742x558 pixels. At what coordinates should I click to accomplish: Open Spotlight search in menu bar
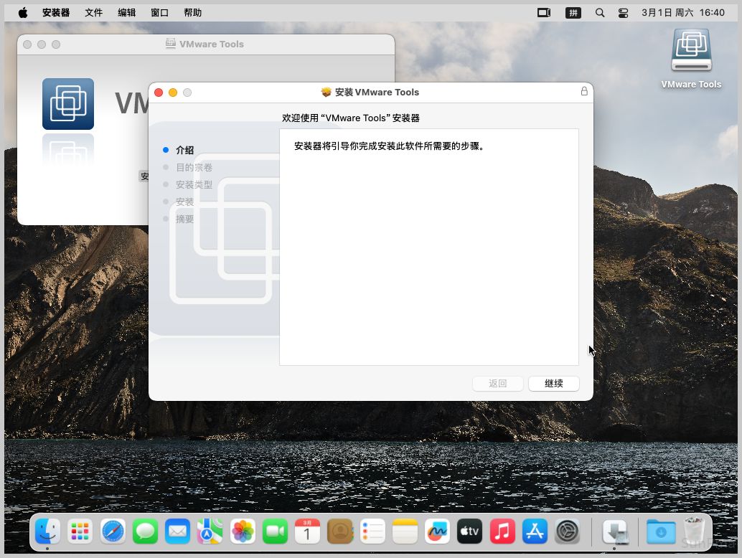point(600,13)
